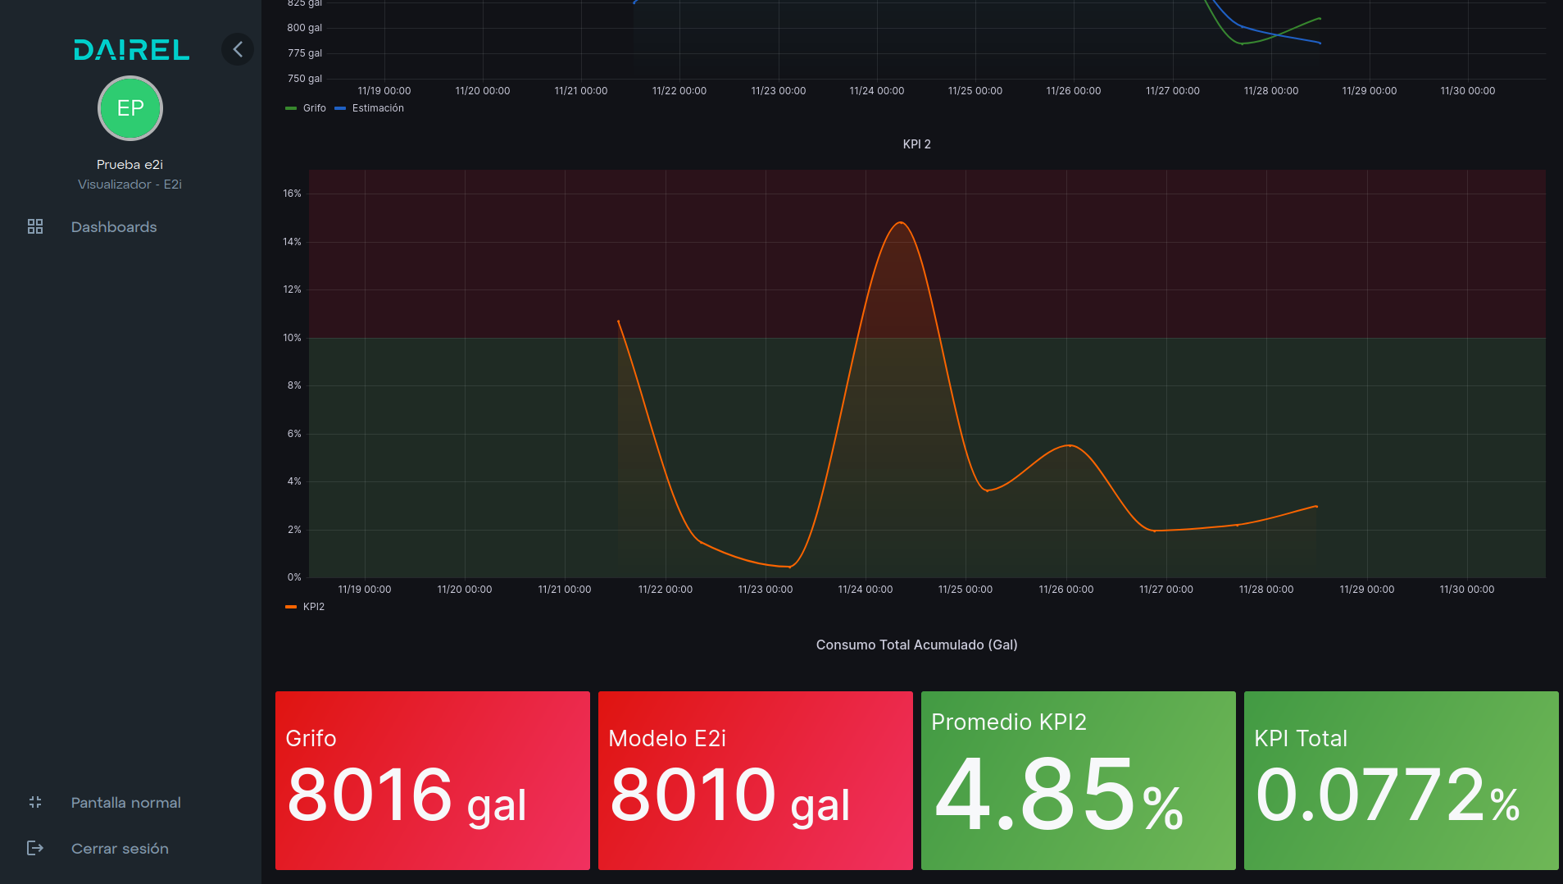This screenshot has height=884, width=1563.
Task: Click the Cerrar sesión logout icon
Action: (x=35, y=848)
